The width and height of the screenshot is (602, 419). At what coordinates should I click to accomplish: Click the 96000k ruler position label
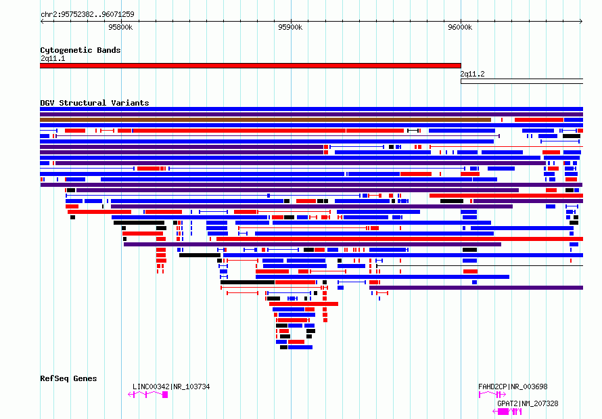460,27
